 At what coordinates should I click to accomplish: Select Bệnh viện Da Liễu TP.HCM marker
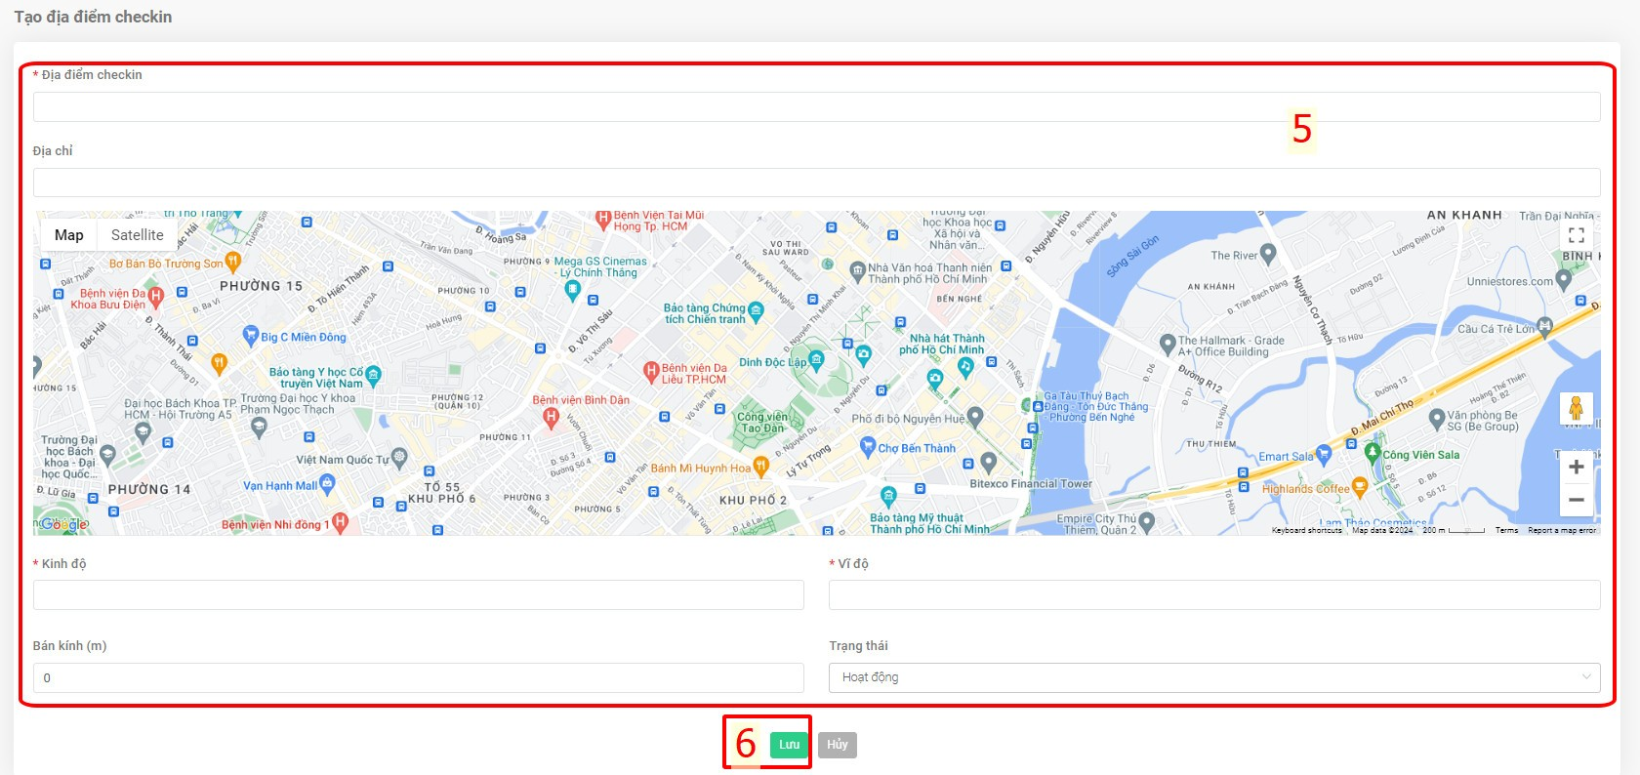651,371
